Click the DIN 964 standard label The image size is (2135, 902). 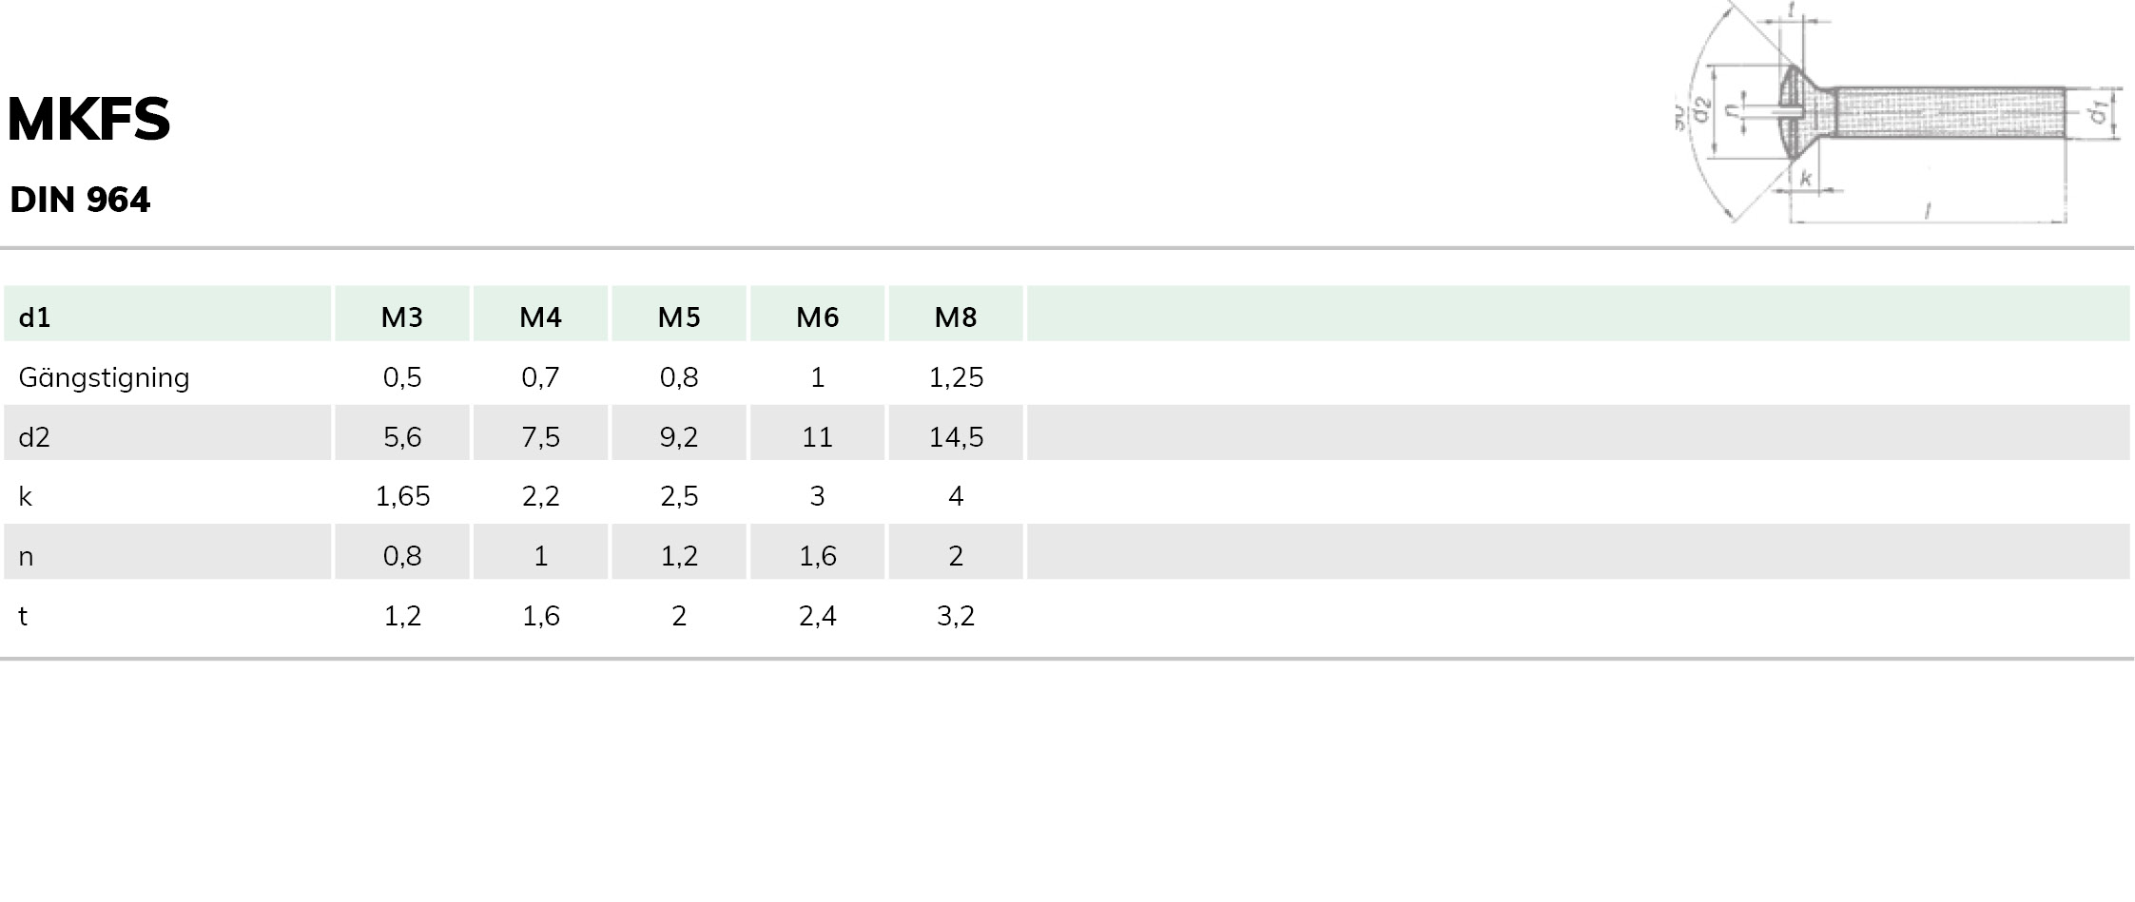[80, 200]
